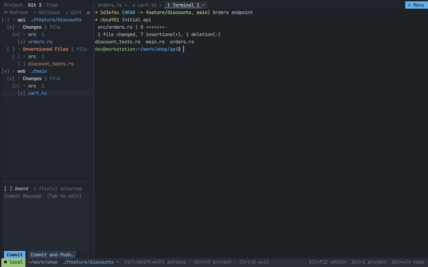428x267 pixels.
Task: Close the orders.rs editor tab
Action: click(x=126, y=5)
